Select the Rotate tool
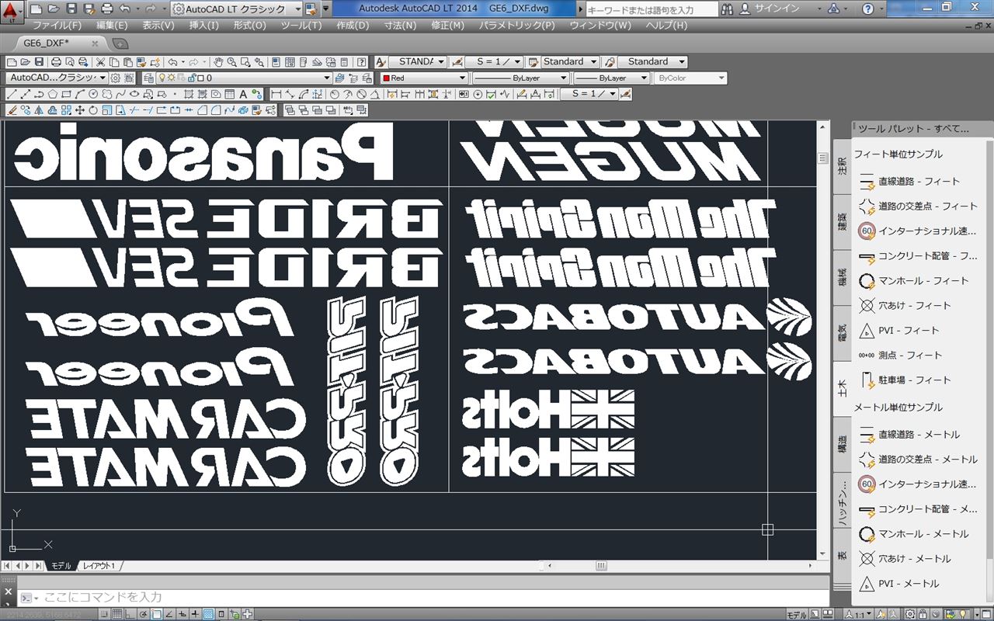994x621 pixels. click(92, 110)
